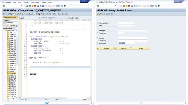Viewport: 188px width, 105px height.
Task: Click the ENDIF statement on line 24
Action: coord(33,74)
